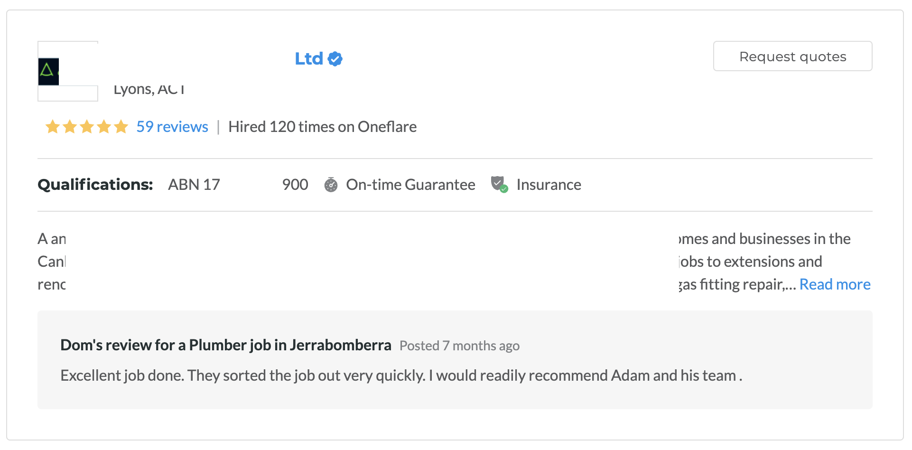Click the Posted 7 months ago timestamp
The image size is (912, 450).
[459, 346]
